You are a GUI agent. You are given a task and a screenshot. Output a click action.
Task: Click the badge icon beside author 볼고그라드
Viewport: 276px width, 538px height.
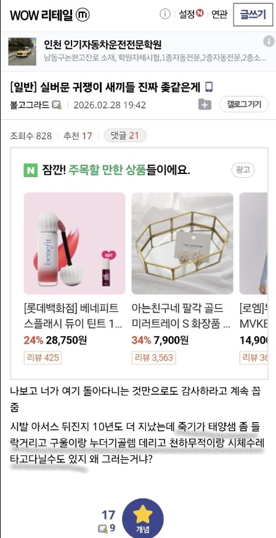(x=57, y=105)
